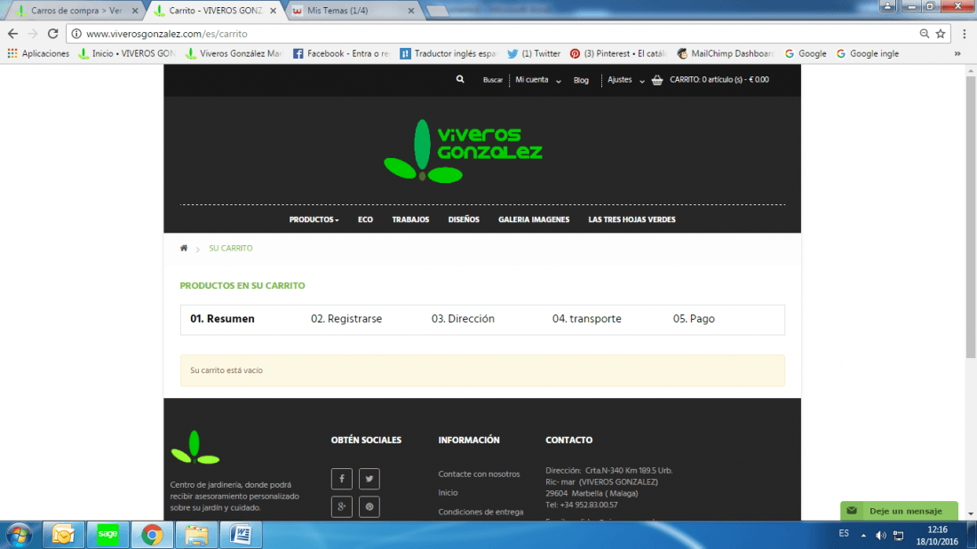This screenshot has height=549, width=977.
Task: Click the SU CARRITO breadcrumb
Action: (231, 248)
